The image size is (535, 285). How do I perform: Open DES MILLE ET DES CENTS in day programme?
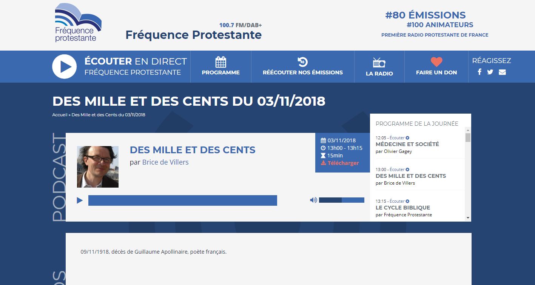[x=411, y=176]
